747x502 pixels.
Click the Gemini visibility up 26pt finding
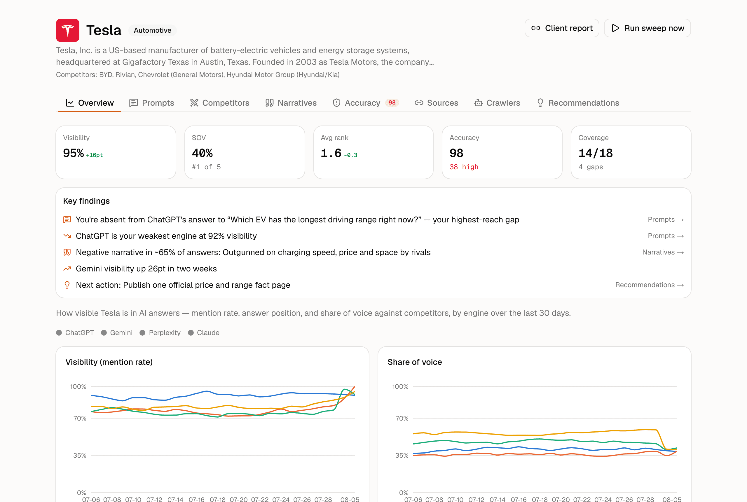pyautogui.click(x=146, y=269)
